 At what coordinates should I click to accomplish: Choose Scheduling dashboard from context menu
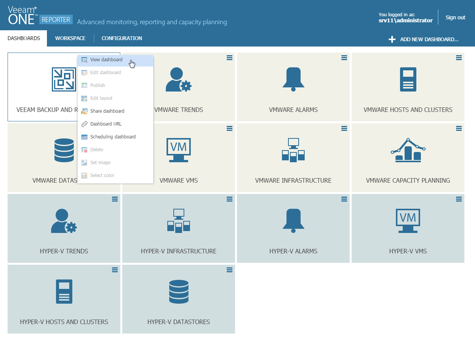[115, 137]
